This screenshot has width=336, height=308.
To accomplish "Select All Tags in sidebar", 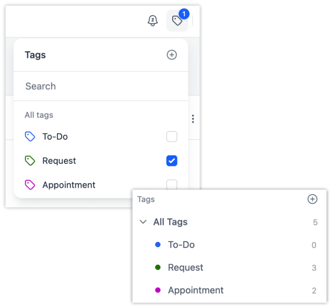I will [x=170, y=222].
